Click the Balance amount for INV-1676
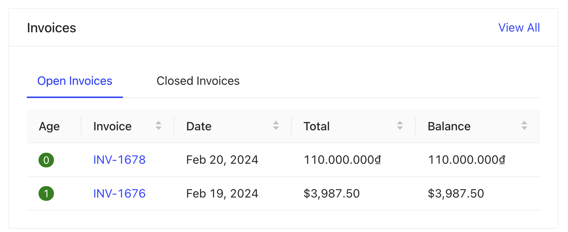This screenshot has width=568, height=232. (456, 193)
